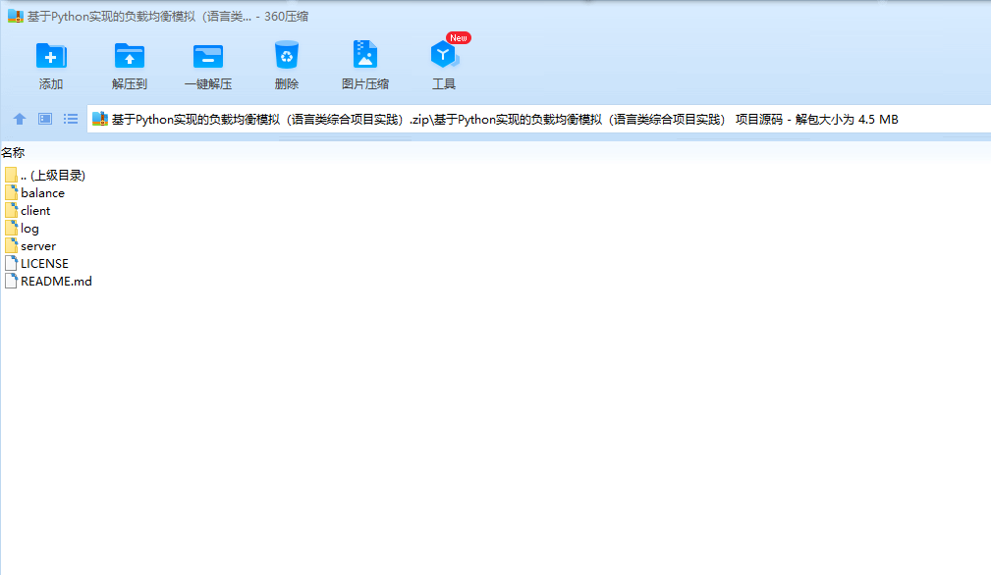Select the LICENSE file

pyautogui.click(x=36, y=263)
